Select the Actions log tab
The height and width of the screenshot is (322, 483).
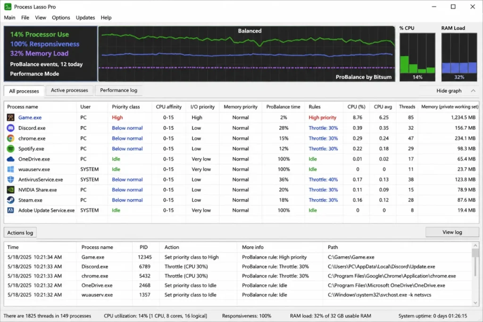click(x=20, y=233)
